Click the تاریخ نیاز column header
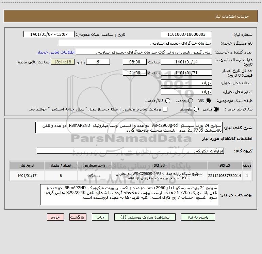This screenshot has width=262, height=254. (27, 166)
